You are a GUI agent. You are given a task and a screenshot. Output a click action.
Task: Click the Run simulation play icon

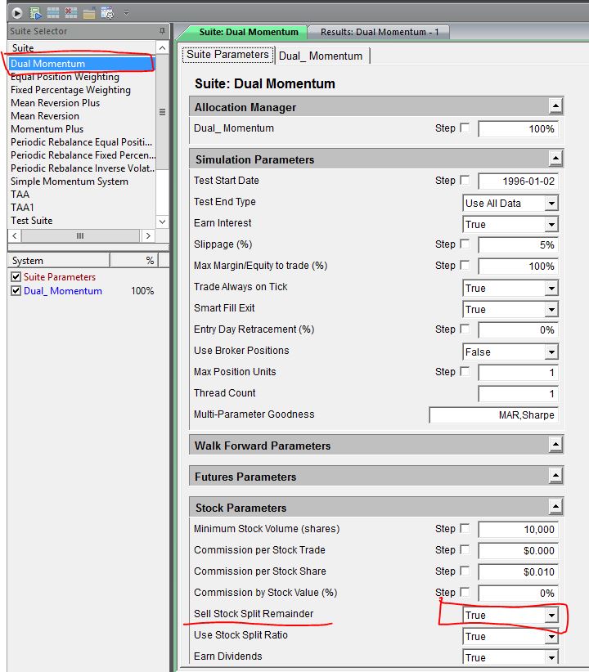pos(17,13)
